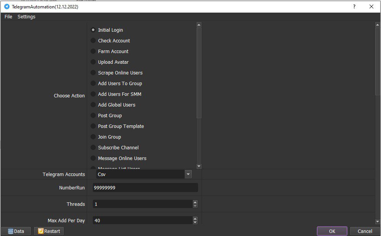Select Post Group Template option

pyautogui.click(x=117, y=126)
